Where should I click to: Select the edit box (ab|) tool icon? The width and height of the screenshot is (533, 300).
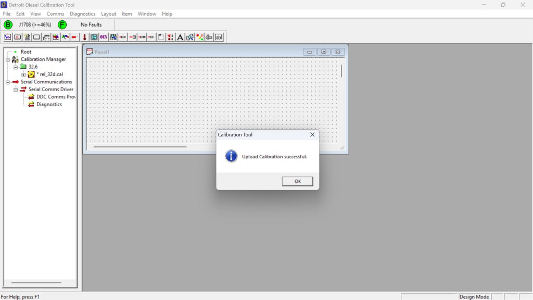coord(219,36)
